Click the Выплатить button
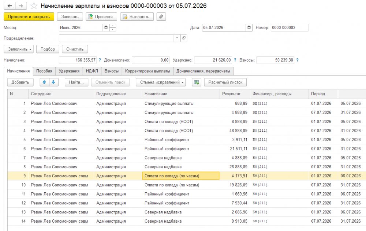 (x=137, y=17)
